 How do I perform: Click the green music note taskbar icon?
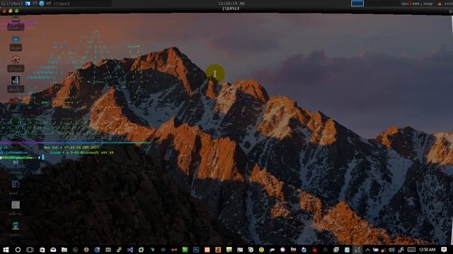185,250
